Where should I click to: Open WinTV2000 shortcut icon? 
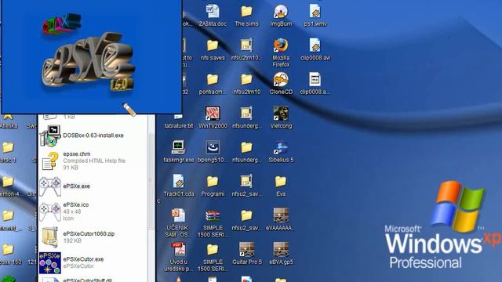(x=213, y=114)
